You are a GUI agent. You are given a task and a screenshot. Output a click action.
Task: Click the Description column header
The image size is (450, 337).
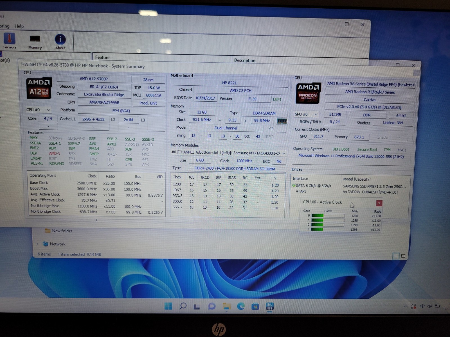coord(245,60)
